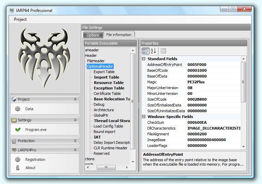Collapse the Project sidebar panel

[x=75, y=99]
